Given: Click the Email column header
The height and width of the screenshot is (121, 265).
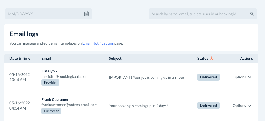Looking at the screenshot, I should coord(46,58).
